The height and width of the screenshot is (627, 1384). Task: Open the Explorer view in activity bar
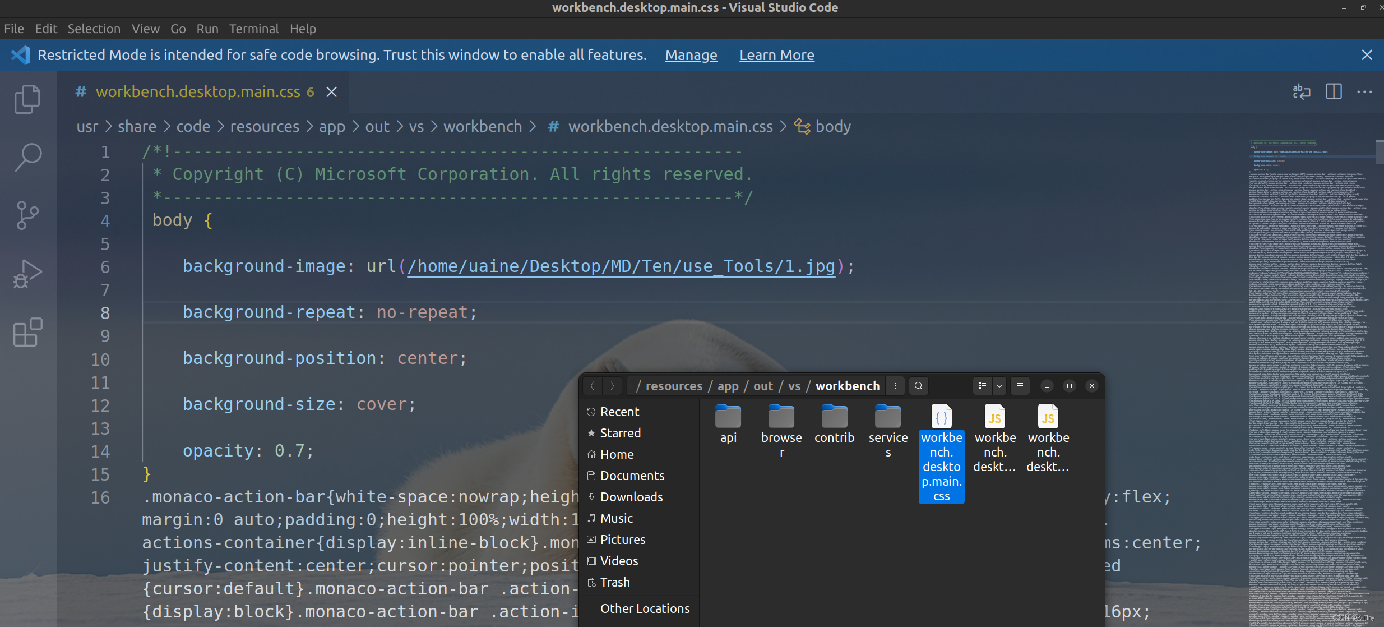tap(27, 99)
